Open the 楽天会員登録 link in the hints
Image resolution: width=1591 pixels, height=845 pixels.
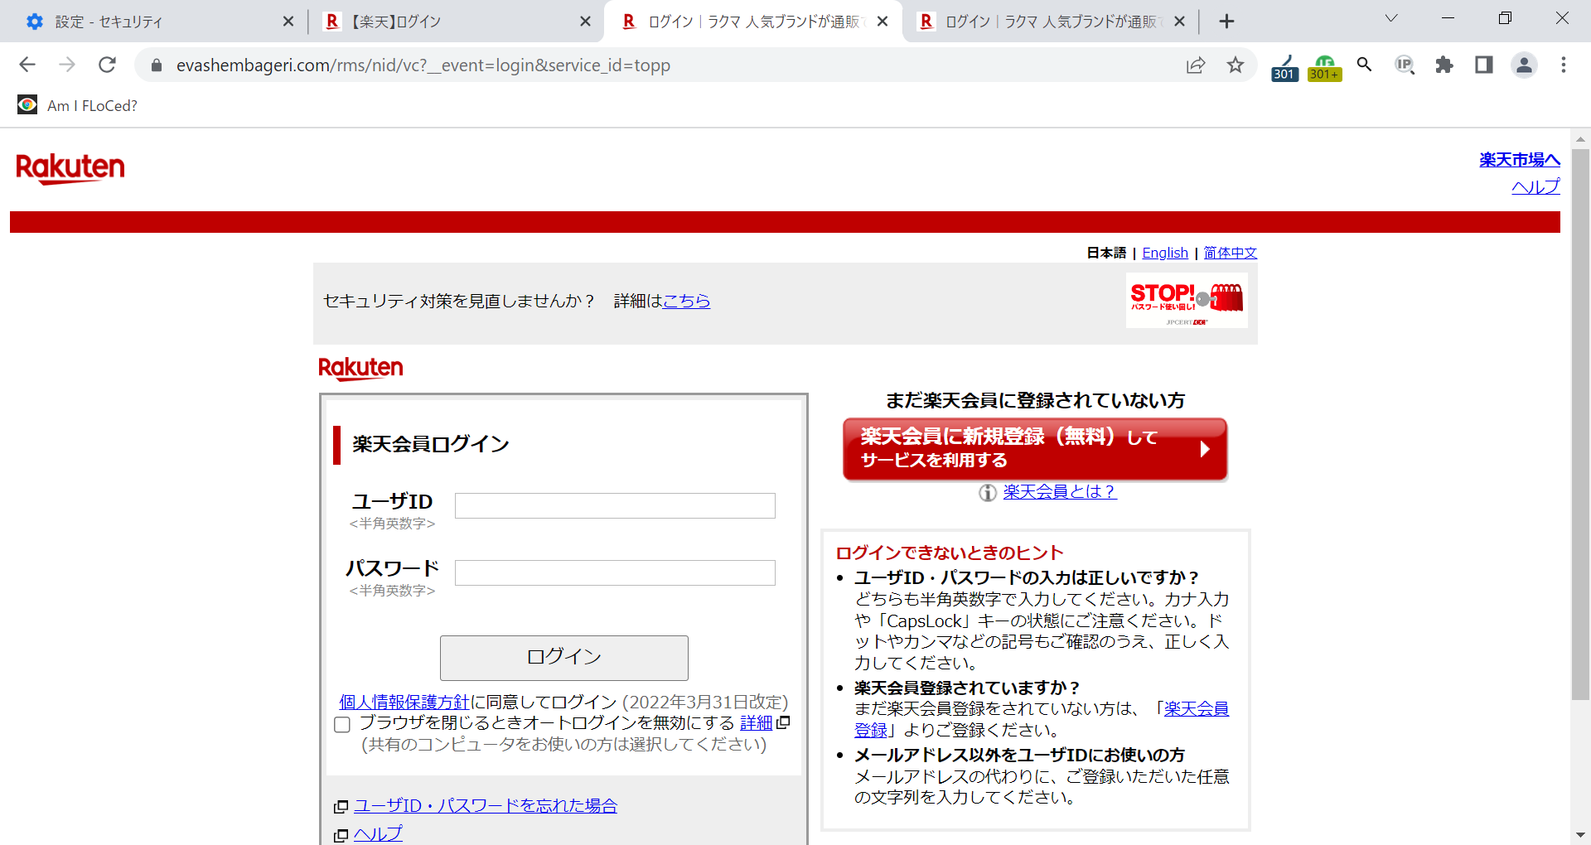pyautogui.click(x=1197, y=708)
